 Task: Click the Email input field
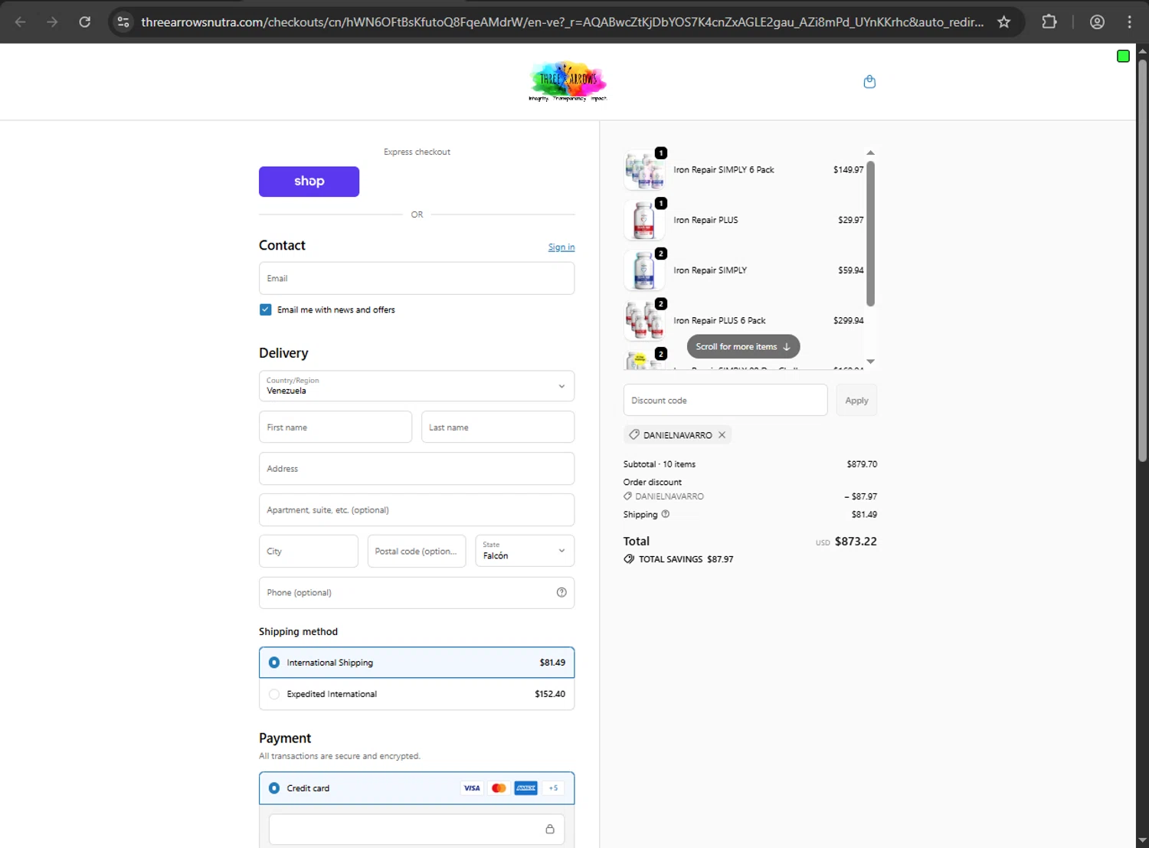coord(417,278)
